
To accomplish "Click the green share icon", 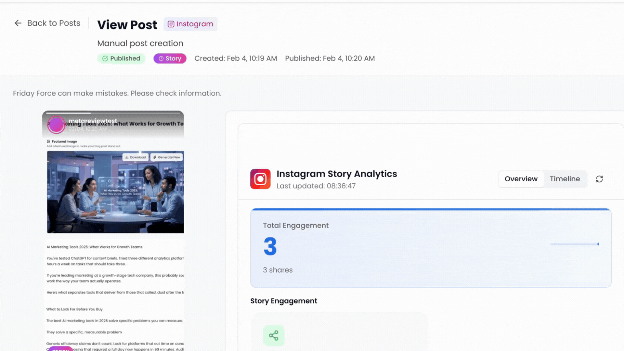I will (x=274, y=335).
